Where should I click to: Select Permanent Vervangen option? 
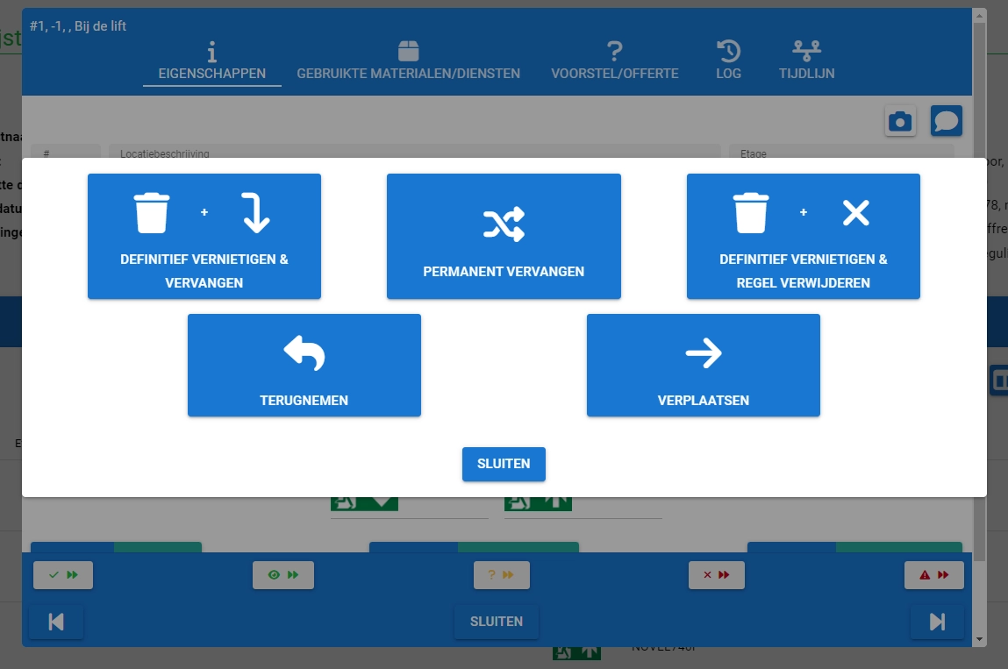pos(504,236)
